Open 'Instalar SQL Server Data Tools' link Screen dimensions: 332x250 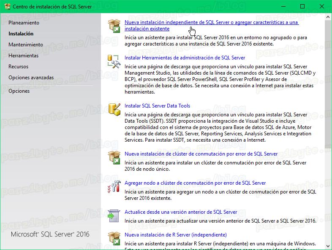157,106
